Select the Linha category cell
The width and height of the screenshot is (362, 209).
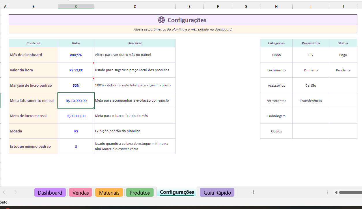tap(276, 55)
